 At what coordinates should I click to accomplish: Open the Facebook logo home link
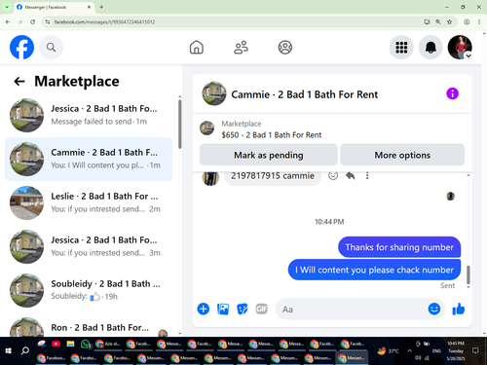coord(21,48)
